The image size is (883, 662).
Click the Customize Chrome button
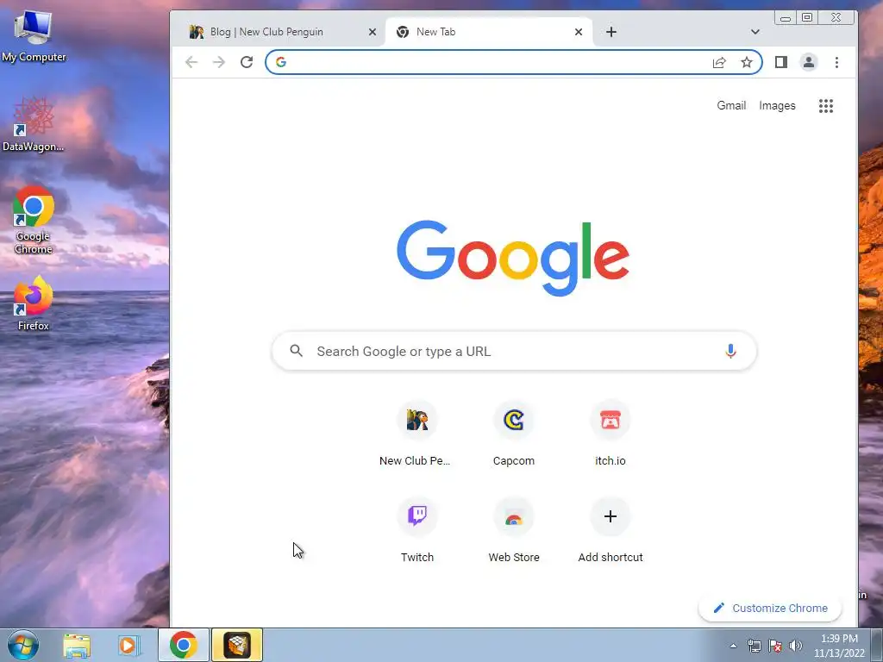tap(770, 608)
